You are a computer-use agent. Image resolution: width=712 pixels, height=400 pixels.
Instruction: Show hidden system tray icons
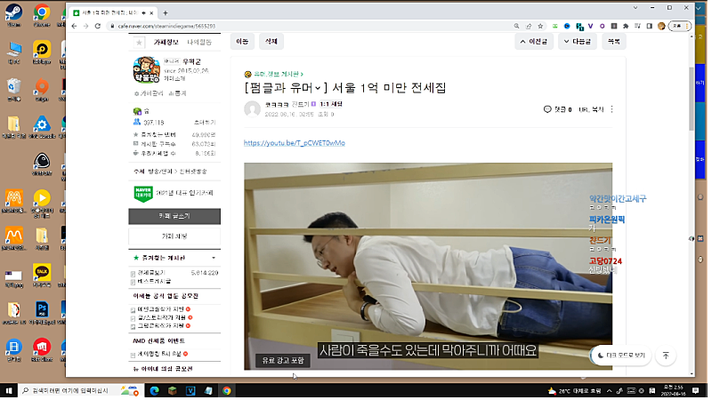point(609,390)
